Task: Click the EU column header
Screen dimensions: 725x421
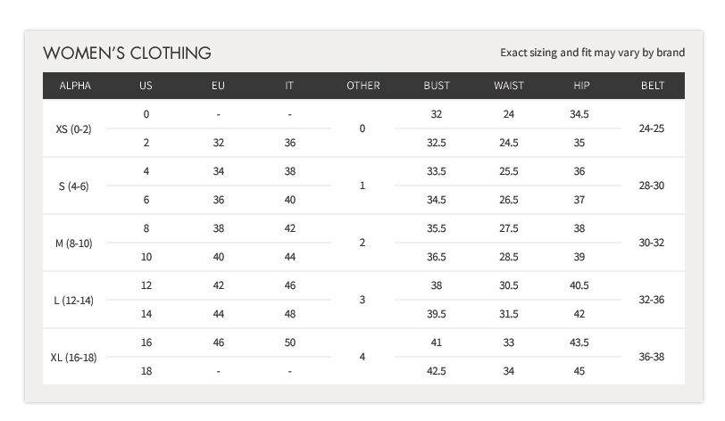Action: [218, 86]
